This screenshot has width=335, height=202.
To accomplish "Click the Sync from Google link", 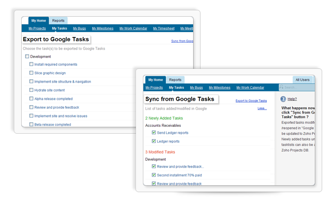I will (x=182, y=41).
